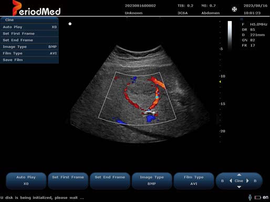Screen dimensions: 270x202
Task: Click gain GN 82 value
Action: click(253, 40)
